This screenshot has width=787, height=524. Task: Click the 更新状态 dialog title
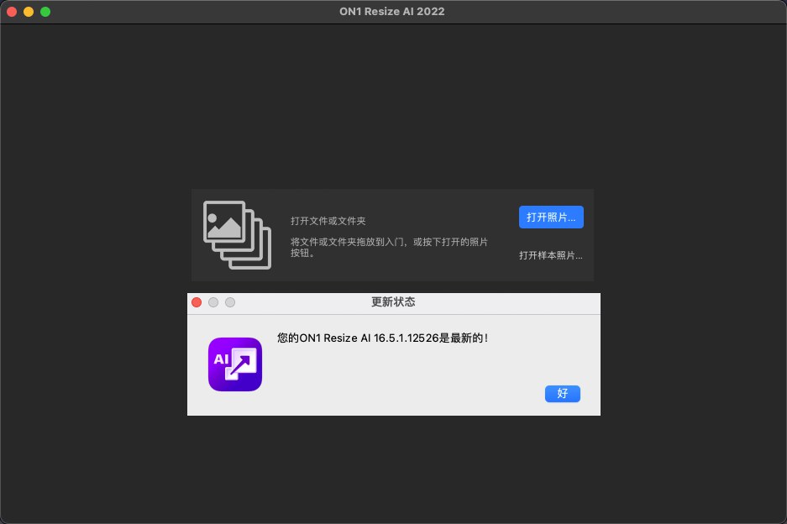coord(393,301)
